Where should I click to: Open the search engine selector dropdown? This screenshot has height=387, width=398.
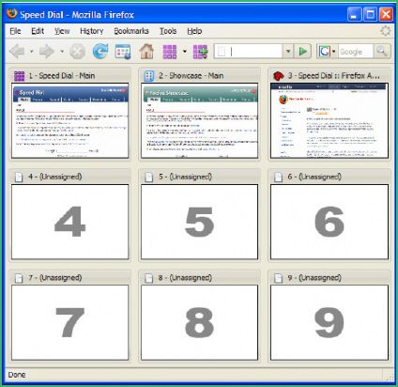tap(333, 52)
